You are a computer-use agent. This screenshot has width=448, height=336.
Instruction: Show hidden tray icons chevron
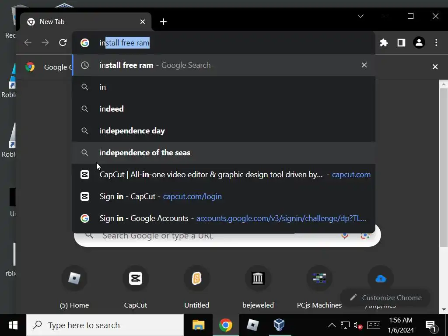pos(332,325)
